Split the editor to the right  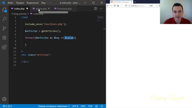click(x=95, y=8)
